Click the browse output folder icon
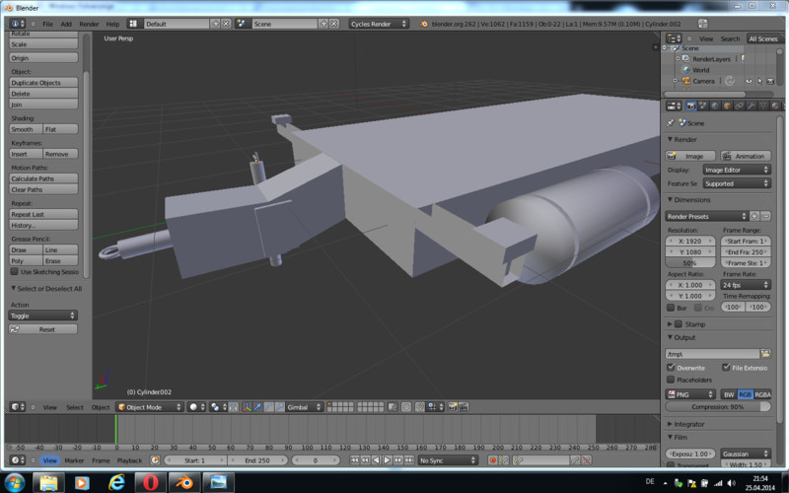This screenshot has height=493, width=789. 765,354
